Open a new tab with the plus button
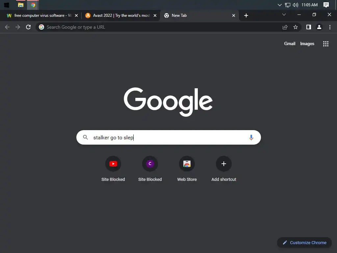 coord(246,15)
